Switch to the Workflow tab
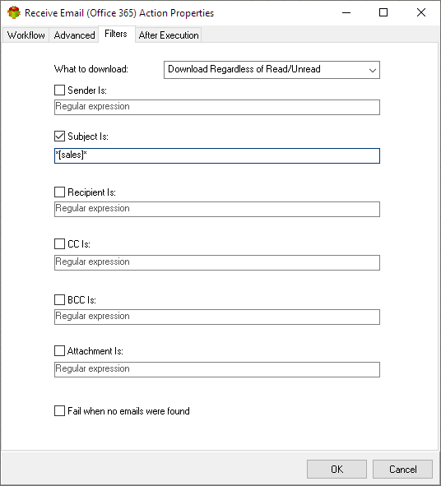Screen dimensions: 441x486 26,35
